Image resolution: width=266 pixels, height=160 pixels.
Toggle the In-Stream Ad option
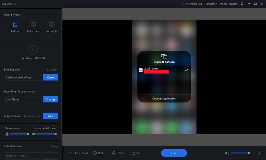tap(191, 4)
